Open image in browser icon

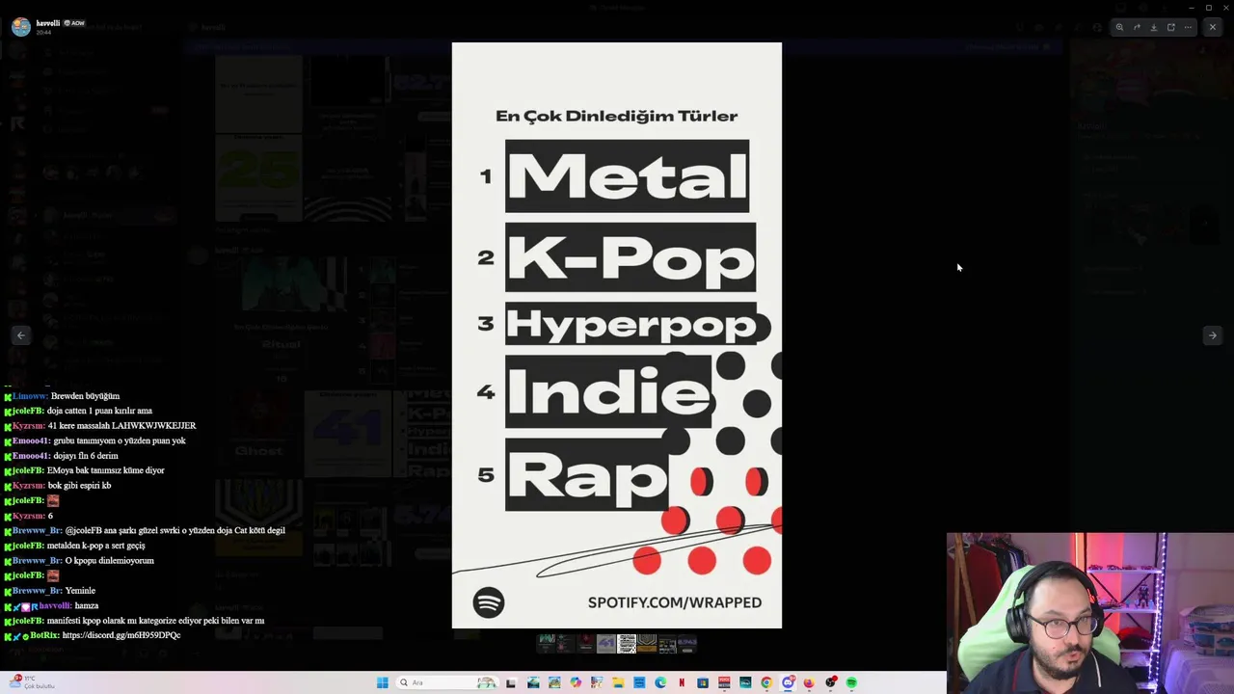click(1171, 27)
